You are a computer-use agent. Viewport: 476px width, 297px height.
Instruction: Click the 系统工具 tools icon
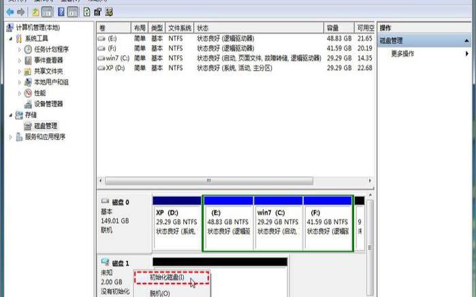pos(19,39)
